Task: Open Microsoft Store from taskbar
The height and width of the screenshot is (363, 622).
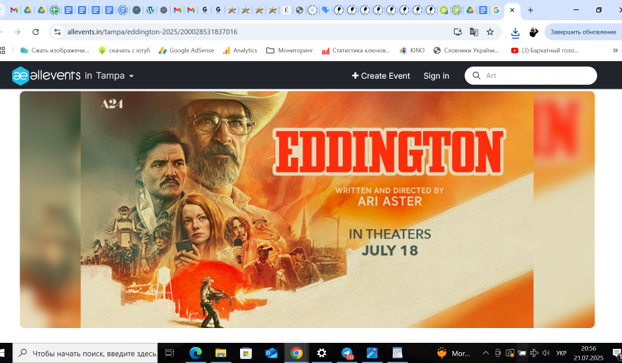Action: click(x=246, y=353)
